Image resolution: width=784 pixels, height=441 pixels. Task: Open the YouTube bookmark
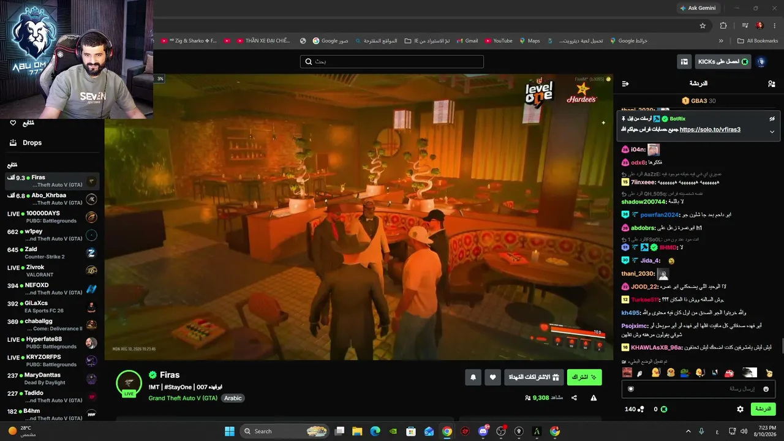499,41
